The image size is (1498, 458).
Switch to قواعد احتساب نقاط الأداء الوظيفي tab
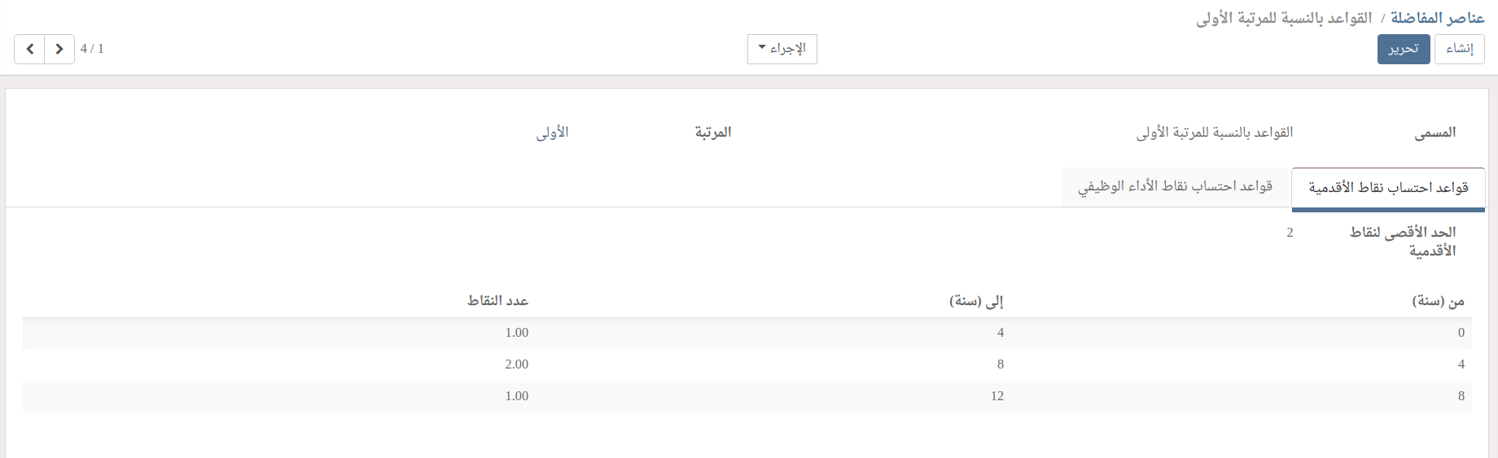pyautogui.click(x=1175, y=187)
